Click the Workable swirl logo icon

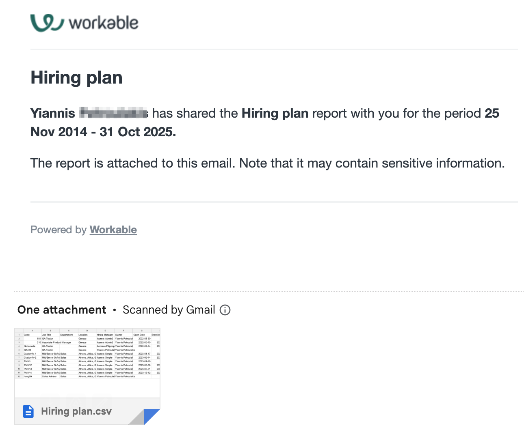tap(47, 23)
